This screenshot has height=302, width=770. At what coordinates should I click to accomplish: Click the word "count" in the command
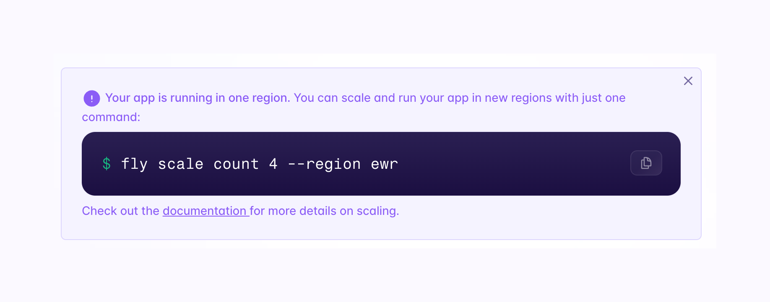coord(236,164)
